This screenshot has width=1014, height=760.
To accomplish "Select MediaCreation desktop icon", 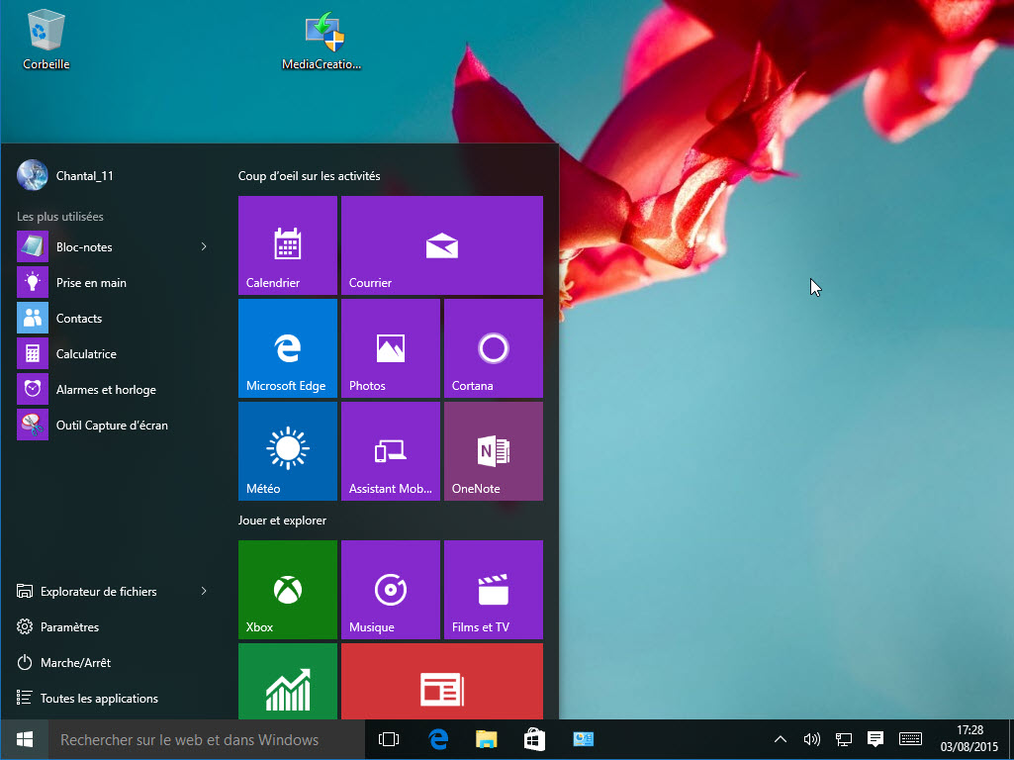I will click(x=323, y=41).
